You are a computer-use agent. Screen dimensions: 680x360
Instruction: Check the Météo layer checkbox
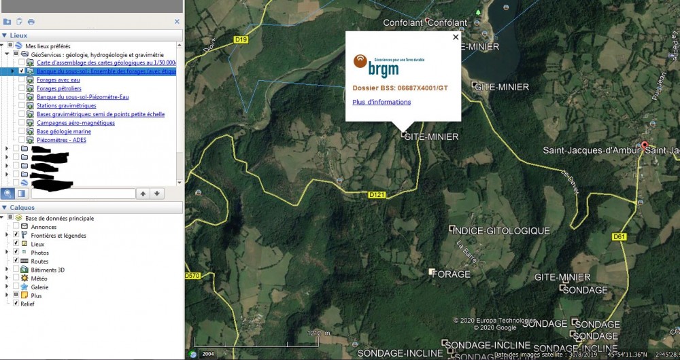pos(16,278)
